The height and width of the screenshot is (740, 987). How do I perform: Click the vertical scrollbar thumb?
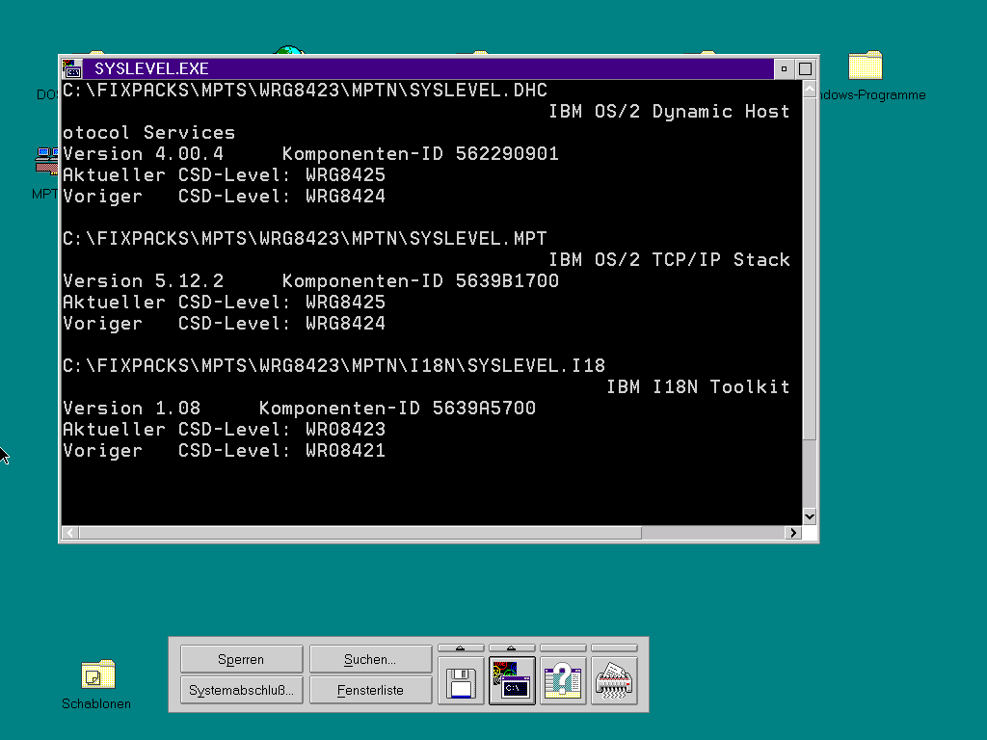coord(810,270)
